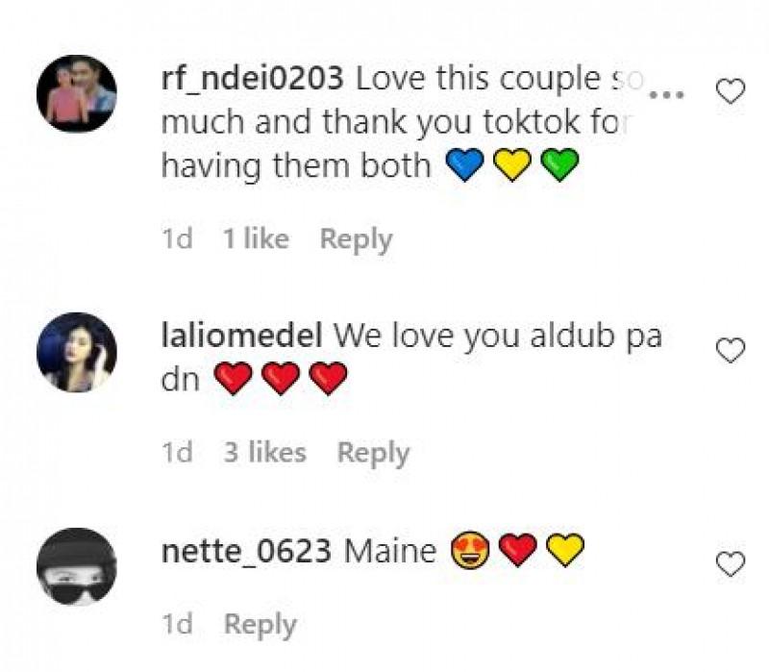The width and height of the screenshot is (769, 672).
Task: View laliomedel's avatar profile photo
Action: [x=77, y=353]
